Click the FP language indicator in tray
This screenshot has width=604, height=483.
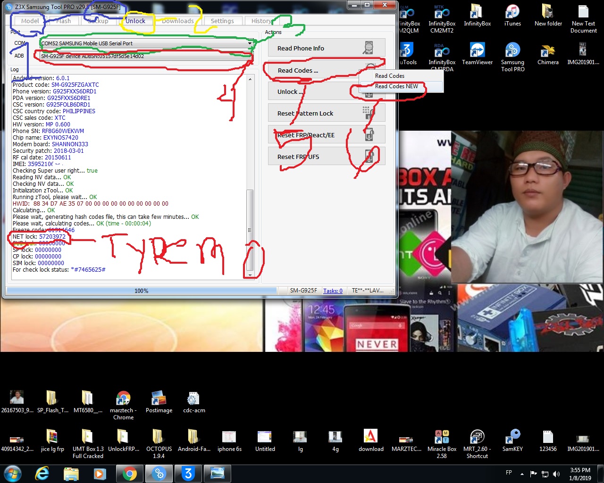click(509, 472)
